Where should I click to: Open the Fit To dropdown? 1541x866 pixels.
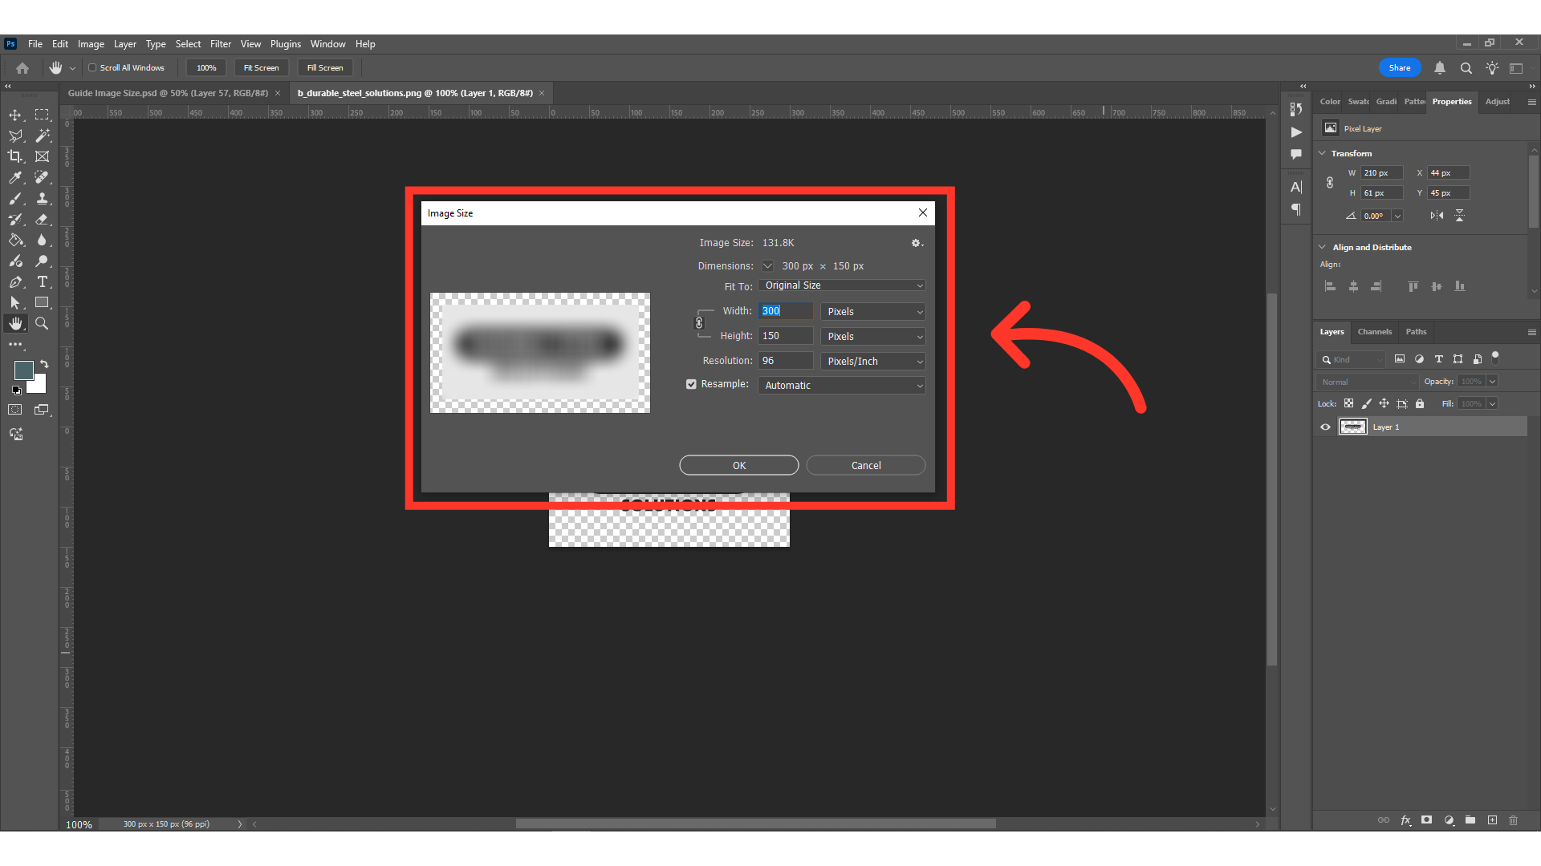tap(841, 285)
